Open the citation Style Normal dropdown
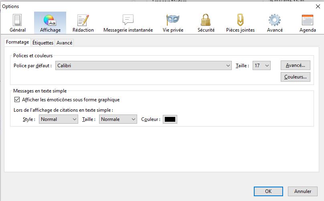Screen dimensions: 324x201 tap(59, 119)
